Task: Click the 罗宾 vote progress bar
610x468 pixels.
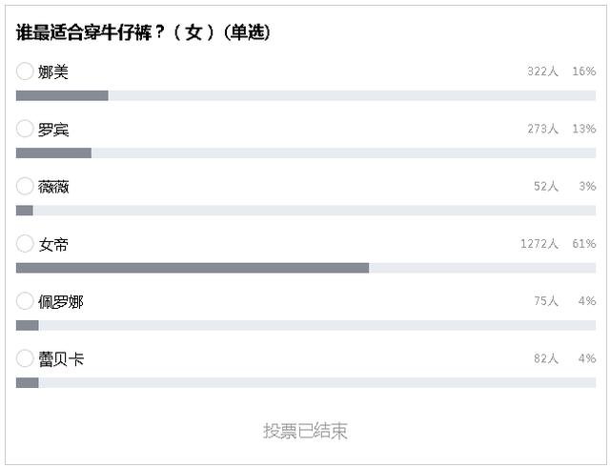Action: point(305,153)
